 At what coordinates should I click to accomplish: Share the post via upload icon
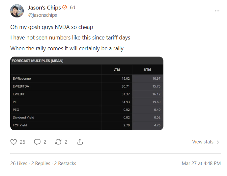pyautogui.click(x=80, y=142)
